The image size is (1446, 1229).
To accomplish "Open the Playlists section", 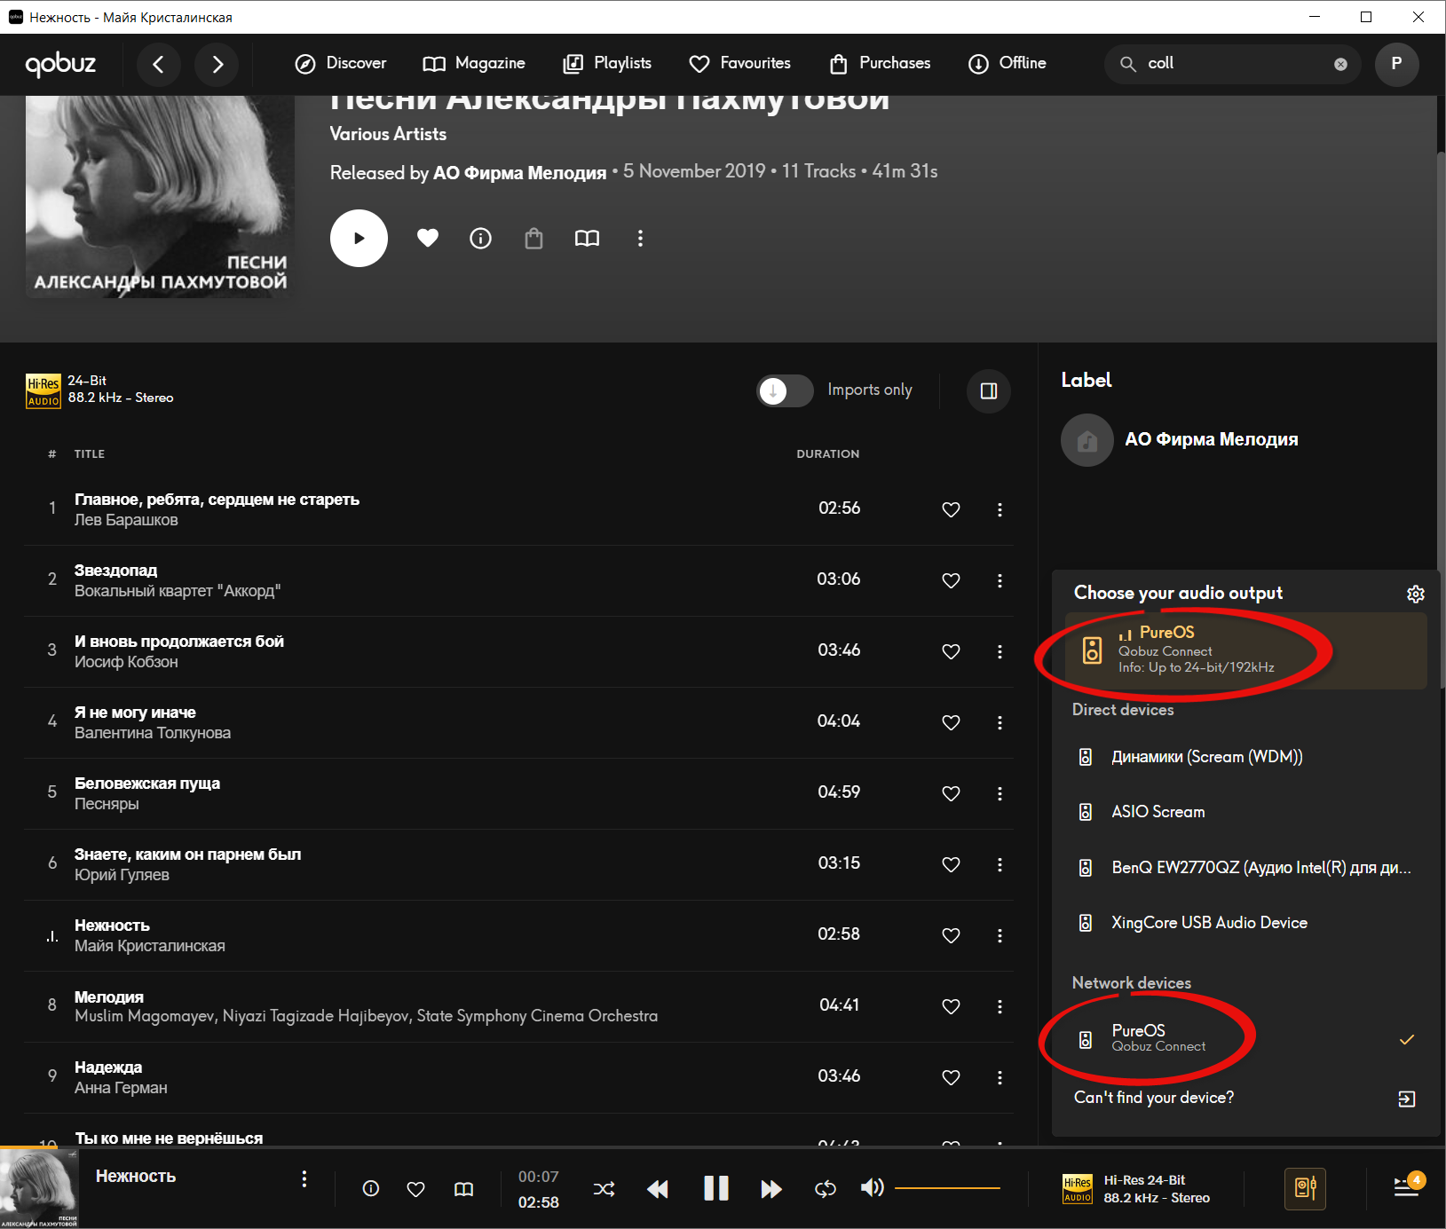I will tap(608, 64).
